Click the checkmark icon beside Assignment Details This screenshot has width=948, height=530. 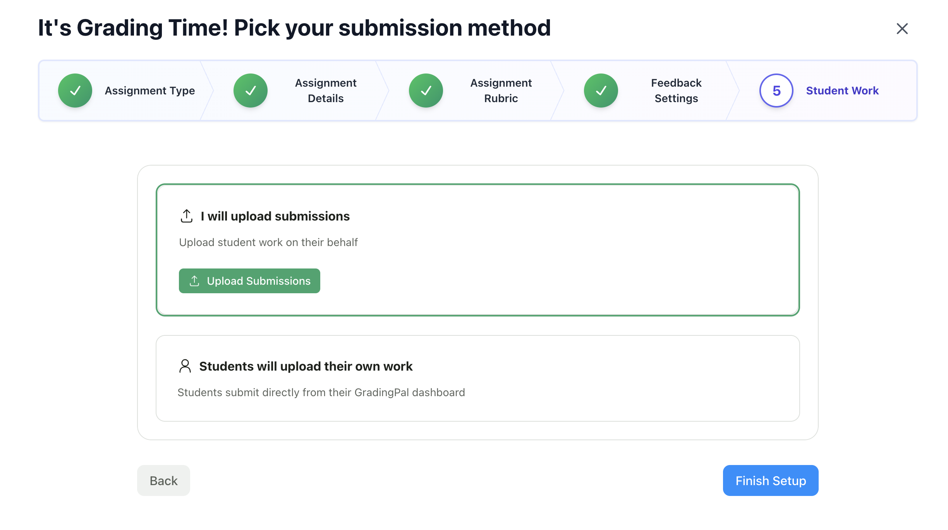pos(250,90)
